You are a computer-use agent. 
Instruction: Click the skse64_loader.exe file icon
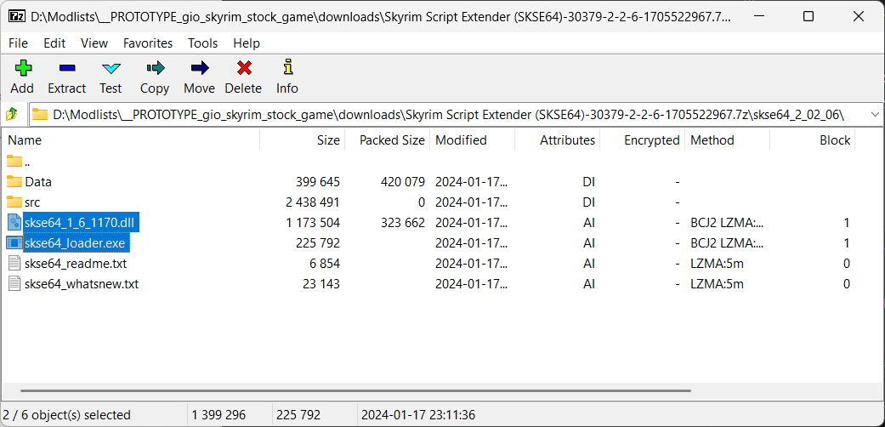pos(14,242)
